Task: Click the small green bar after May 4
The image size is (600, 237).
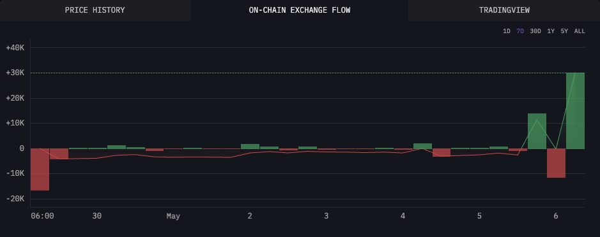Action: (x=422, y=146)
